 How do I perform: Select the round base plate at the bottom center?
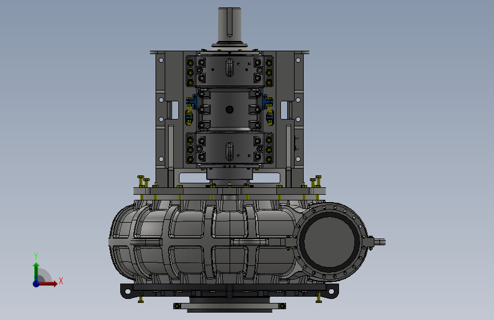click(x=230, y=307)
